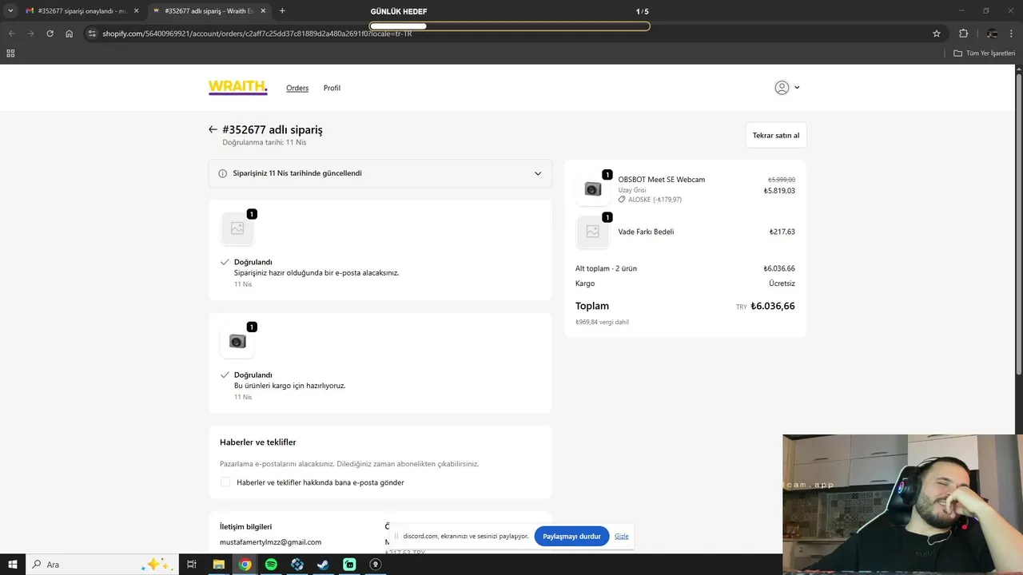This screenshot has height=575, width=1023.
Task: Open the tab search dropdown arrow
Action: (x=10, y=11)
